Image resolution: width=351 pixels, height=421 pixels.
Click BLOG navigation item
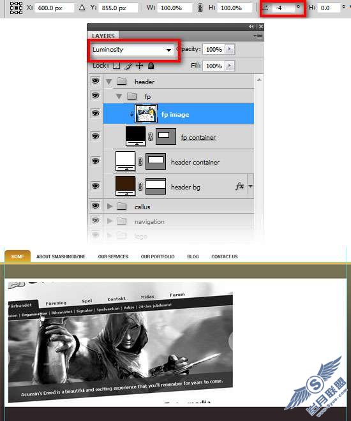coord(193,256)
